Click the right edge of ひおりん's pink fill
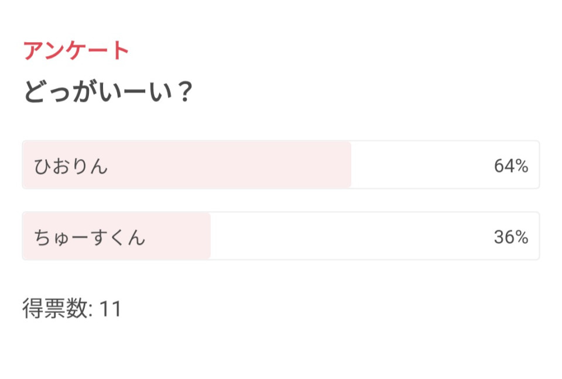 pos(349,165)
